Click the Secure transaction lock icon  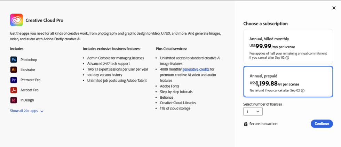tap(246, 124)
